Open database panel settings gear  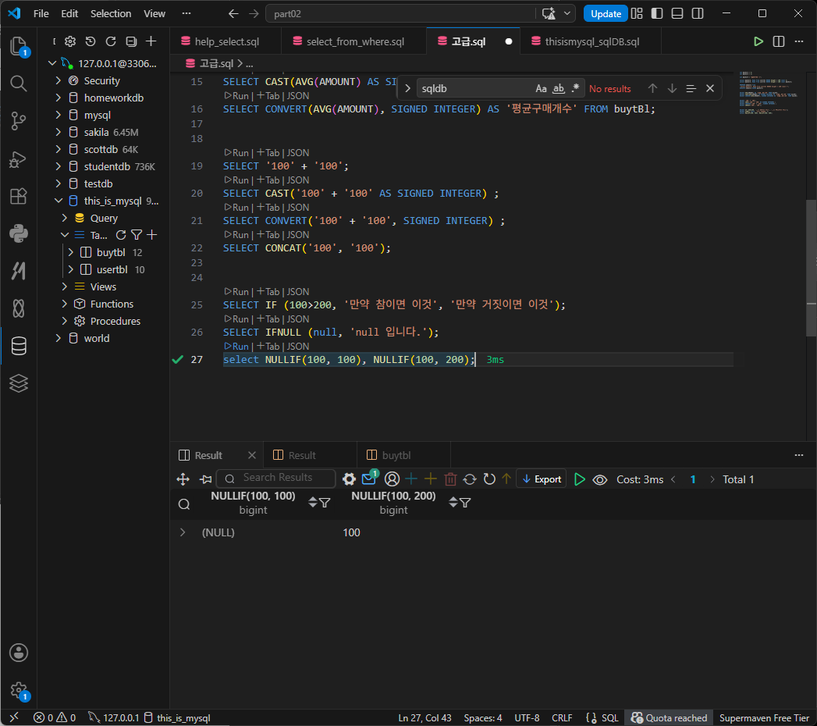(70, 41)
